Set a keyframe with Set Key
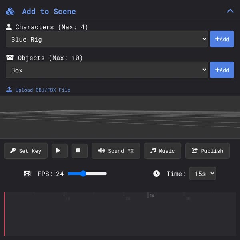Viewport: 240px width, 240px height. point(26,151)
